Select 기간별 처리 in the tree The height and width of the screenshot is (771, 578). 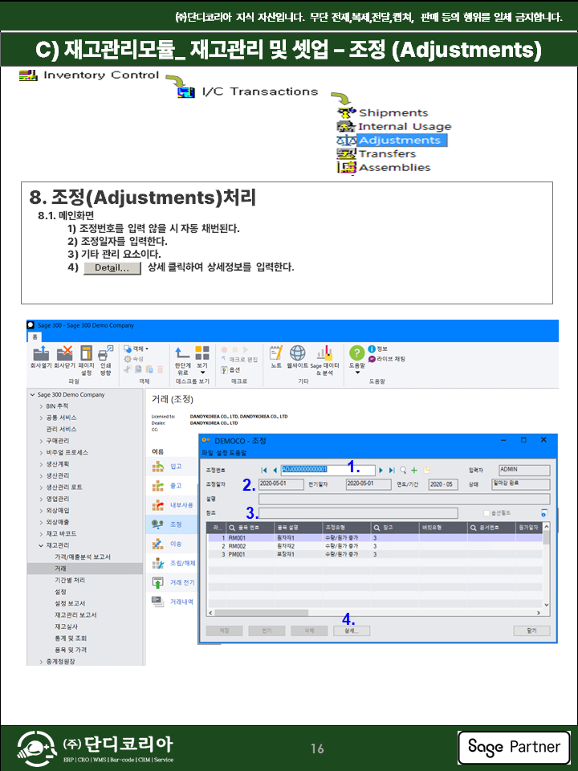point(69,580)
